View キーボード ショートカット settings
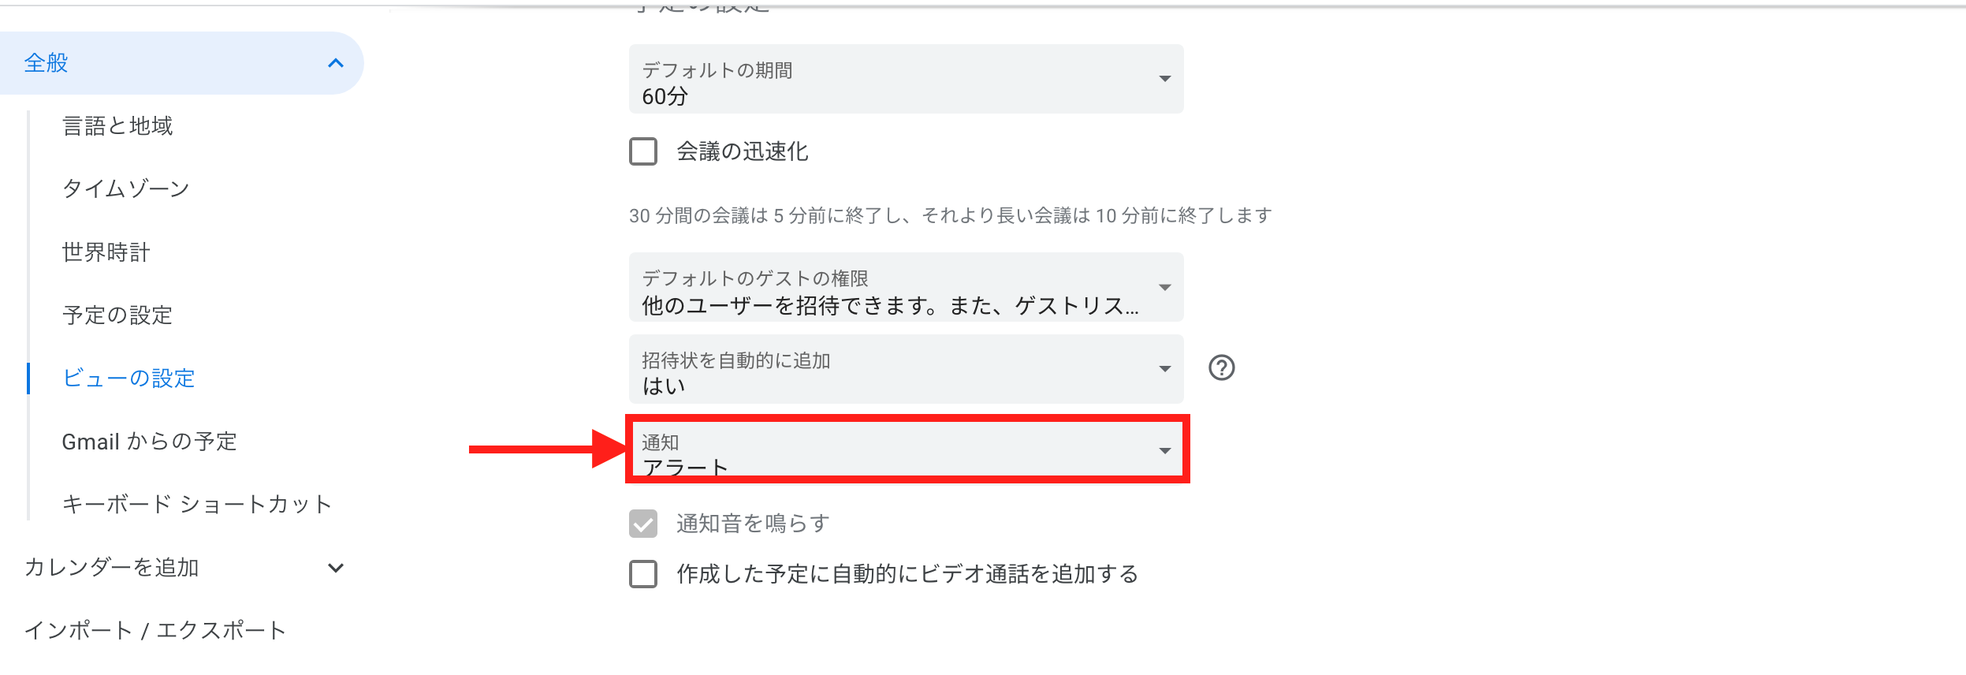1966x675 pixels. click(x=195, y=504)
